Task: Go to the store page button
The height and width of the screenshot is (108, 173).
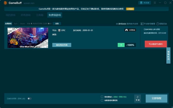Action: tap(62, 45)
